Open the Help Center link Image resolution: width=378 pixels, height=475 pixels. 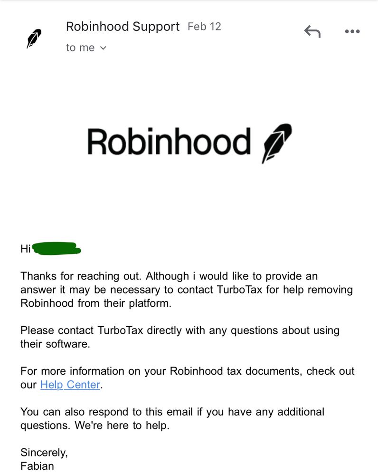click(70, 385)
